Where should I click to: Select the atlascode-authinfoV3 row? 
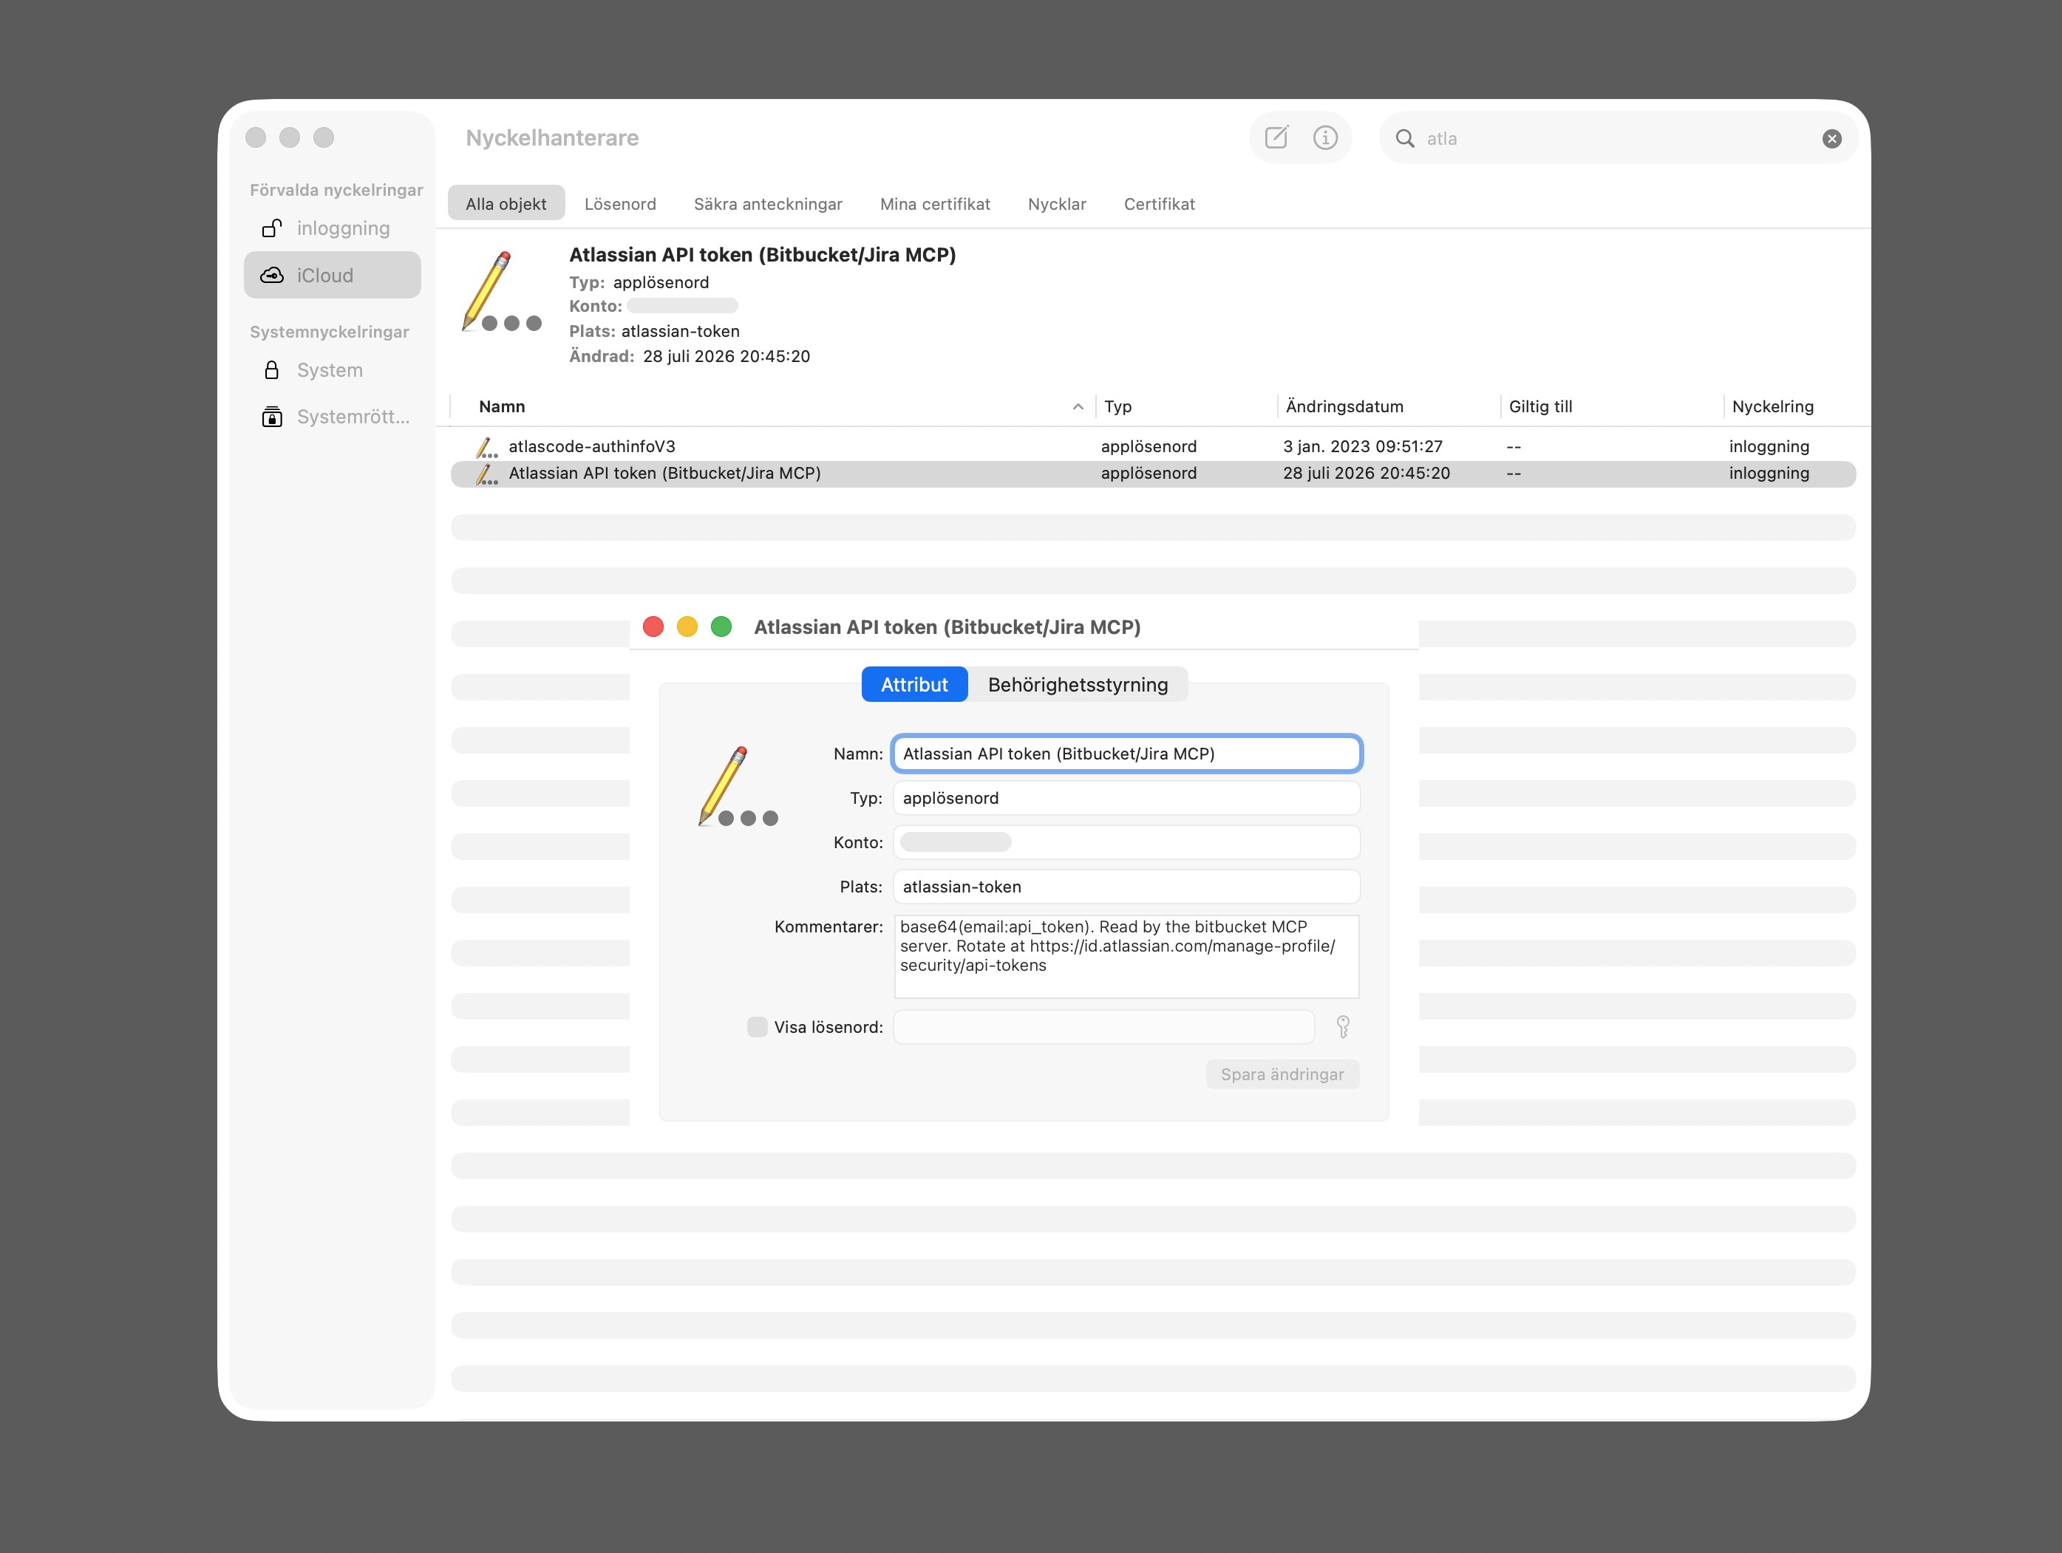[x=1153, y=447]
